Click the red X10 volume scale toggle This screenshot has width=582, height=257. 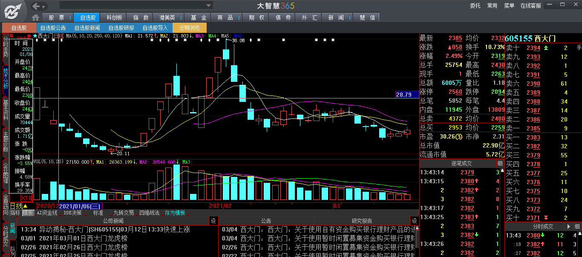[x=26, y=198]
